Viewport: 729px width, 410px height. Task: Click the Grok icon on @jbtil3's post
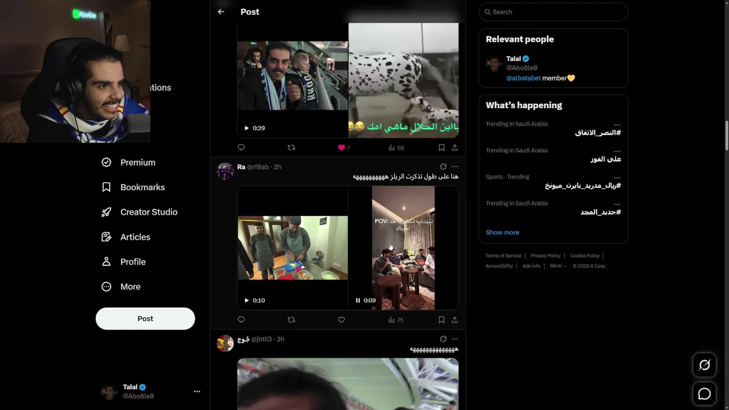tap(443, 339)
